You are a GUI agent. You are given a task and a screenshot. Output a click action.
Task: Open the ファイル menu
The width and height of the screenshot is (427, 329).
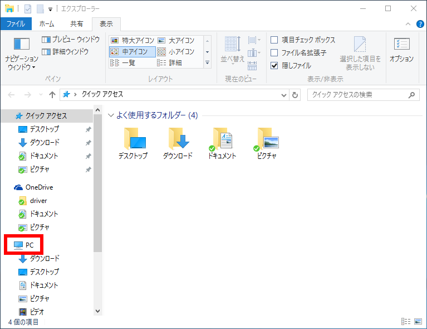click(16, 24)
